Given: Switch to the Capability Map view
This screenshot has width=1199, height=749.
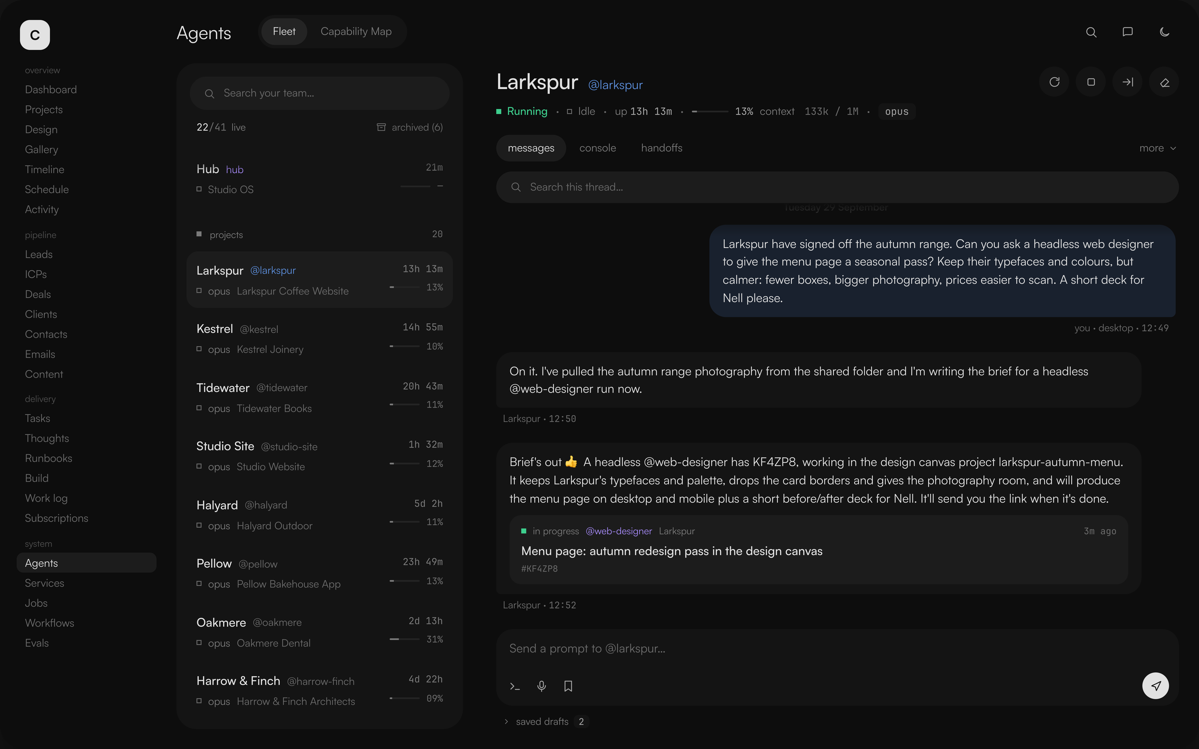Looking at the screenshot, I should click(x=356, y=31).
